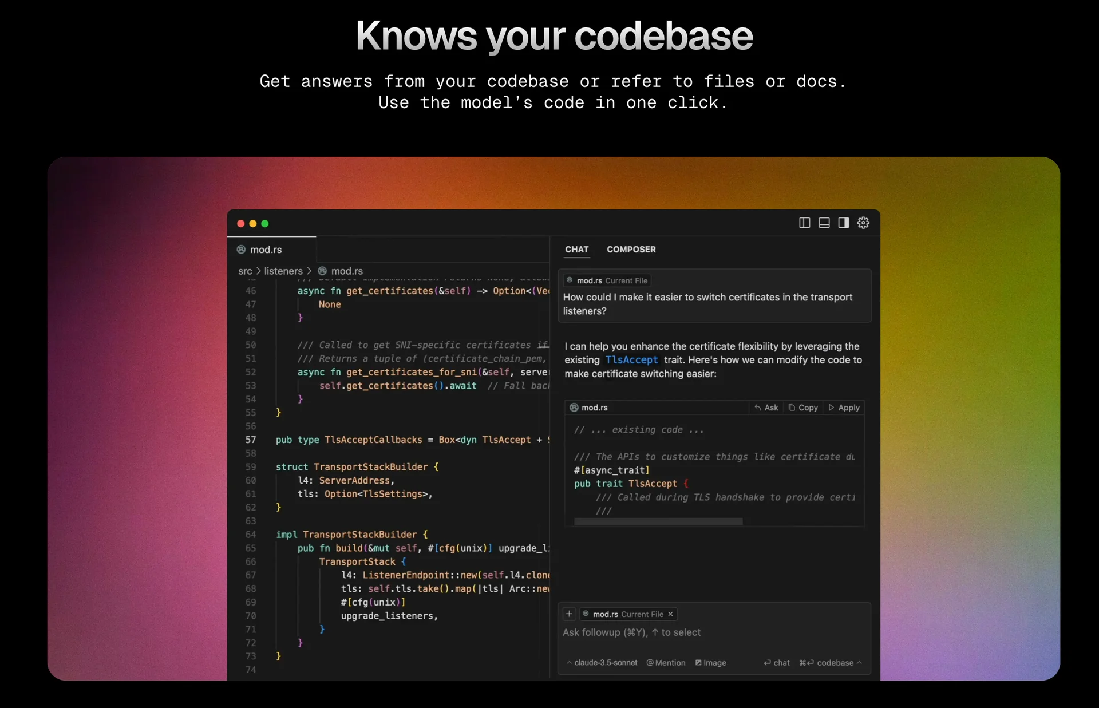Remove mod.rs current file context chip
The width and height of the screenshot is (1099, 708).
tap(670, 614)
